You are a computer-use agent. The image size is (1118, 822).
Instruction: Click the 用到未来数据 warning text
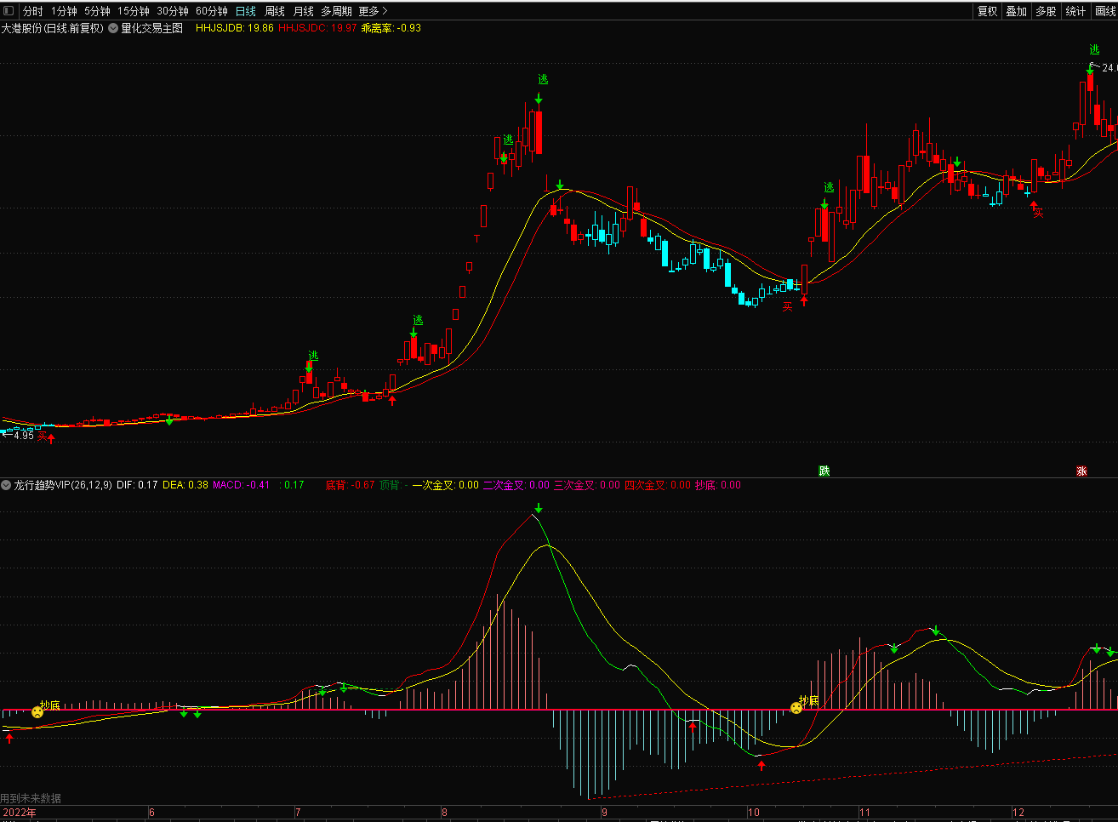tap(31, 798)
